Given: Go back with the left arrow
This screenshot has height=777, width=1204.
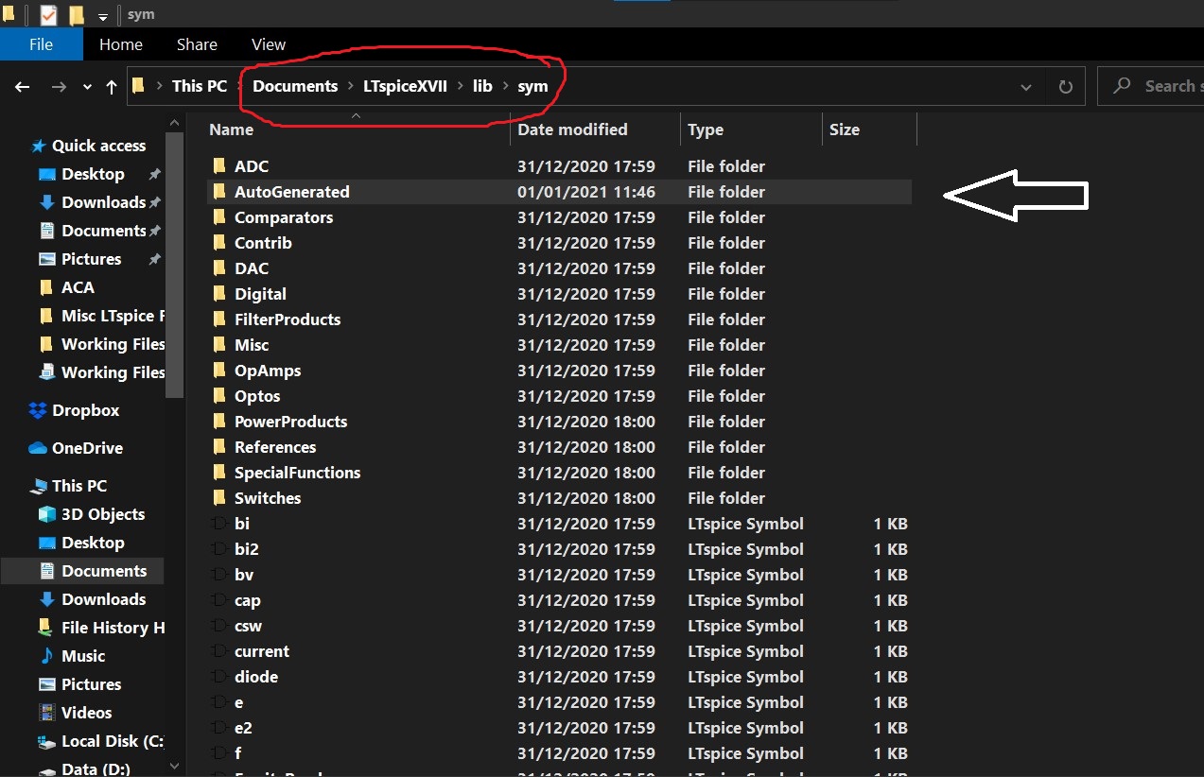Looking at the screenshot, I should tap(23, 86).
